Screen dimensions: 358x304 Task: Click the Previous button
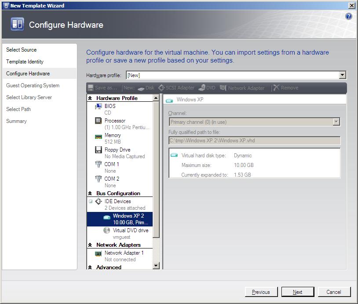click(x=261, y=292)
